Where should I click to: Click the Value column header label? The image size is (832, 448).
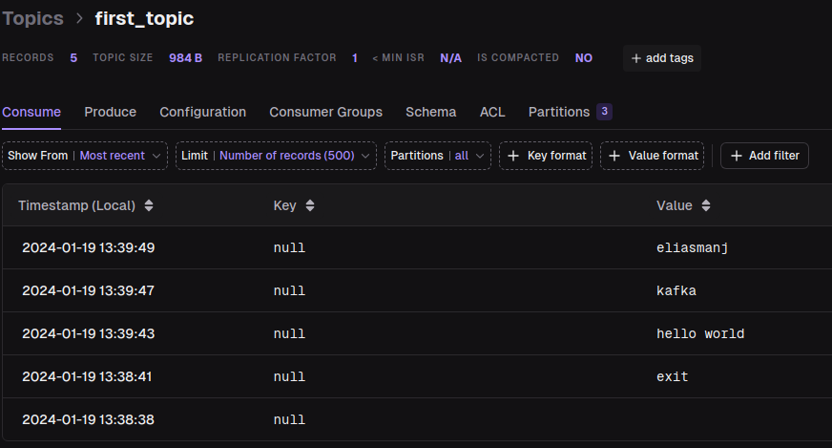(x=675, y=205)
